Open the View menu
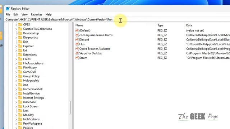This screenshot has height=129, width=230. click(24, 14)
